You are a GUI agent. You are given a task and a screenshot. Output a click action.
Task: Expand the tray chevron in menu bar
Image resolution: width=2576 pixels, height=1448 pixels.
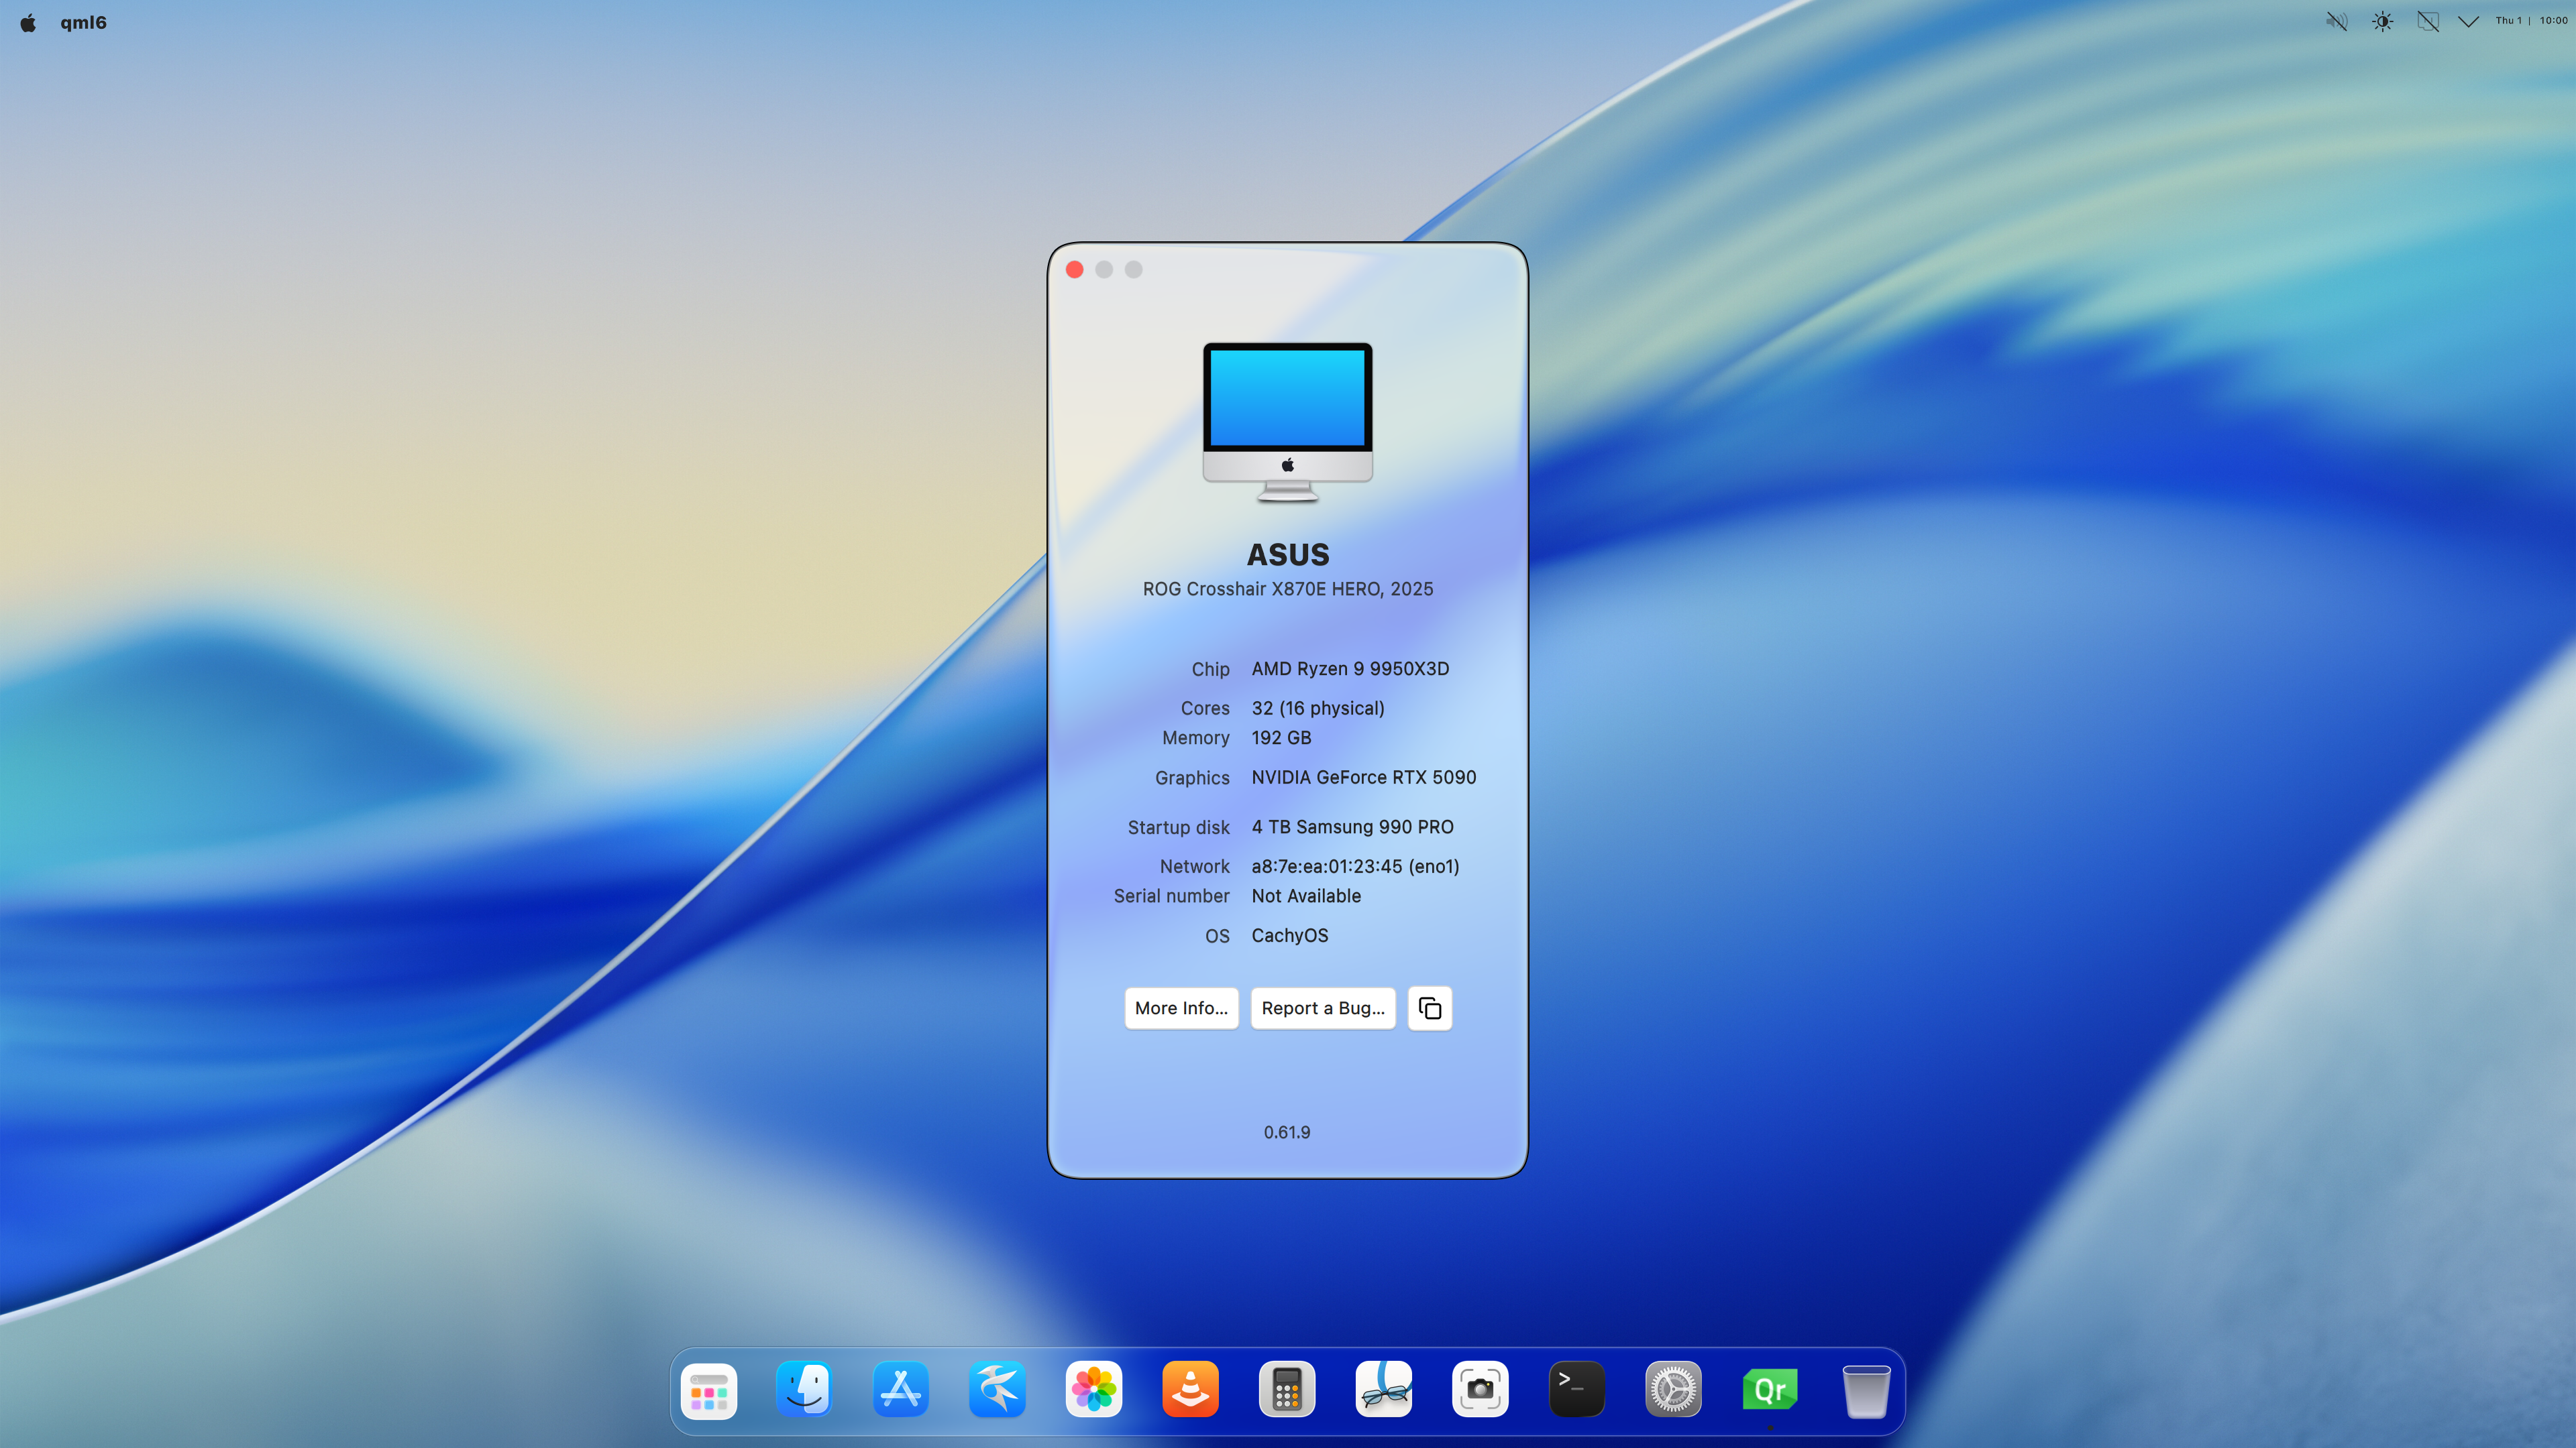(x=2468, y=21)
